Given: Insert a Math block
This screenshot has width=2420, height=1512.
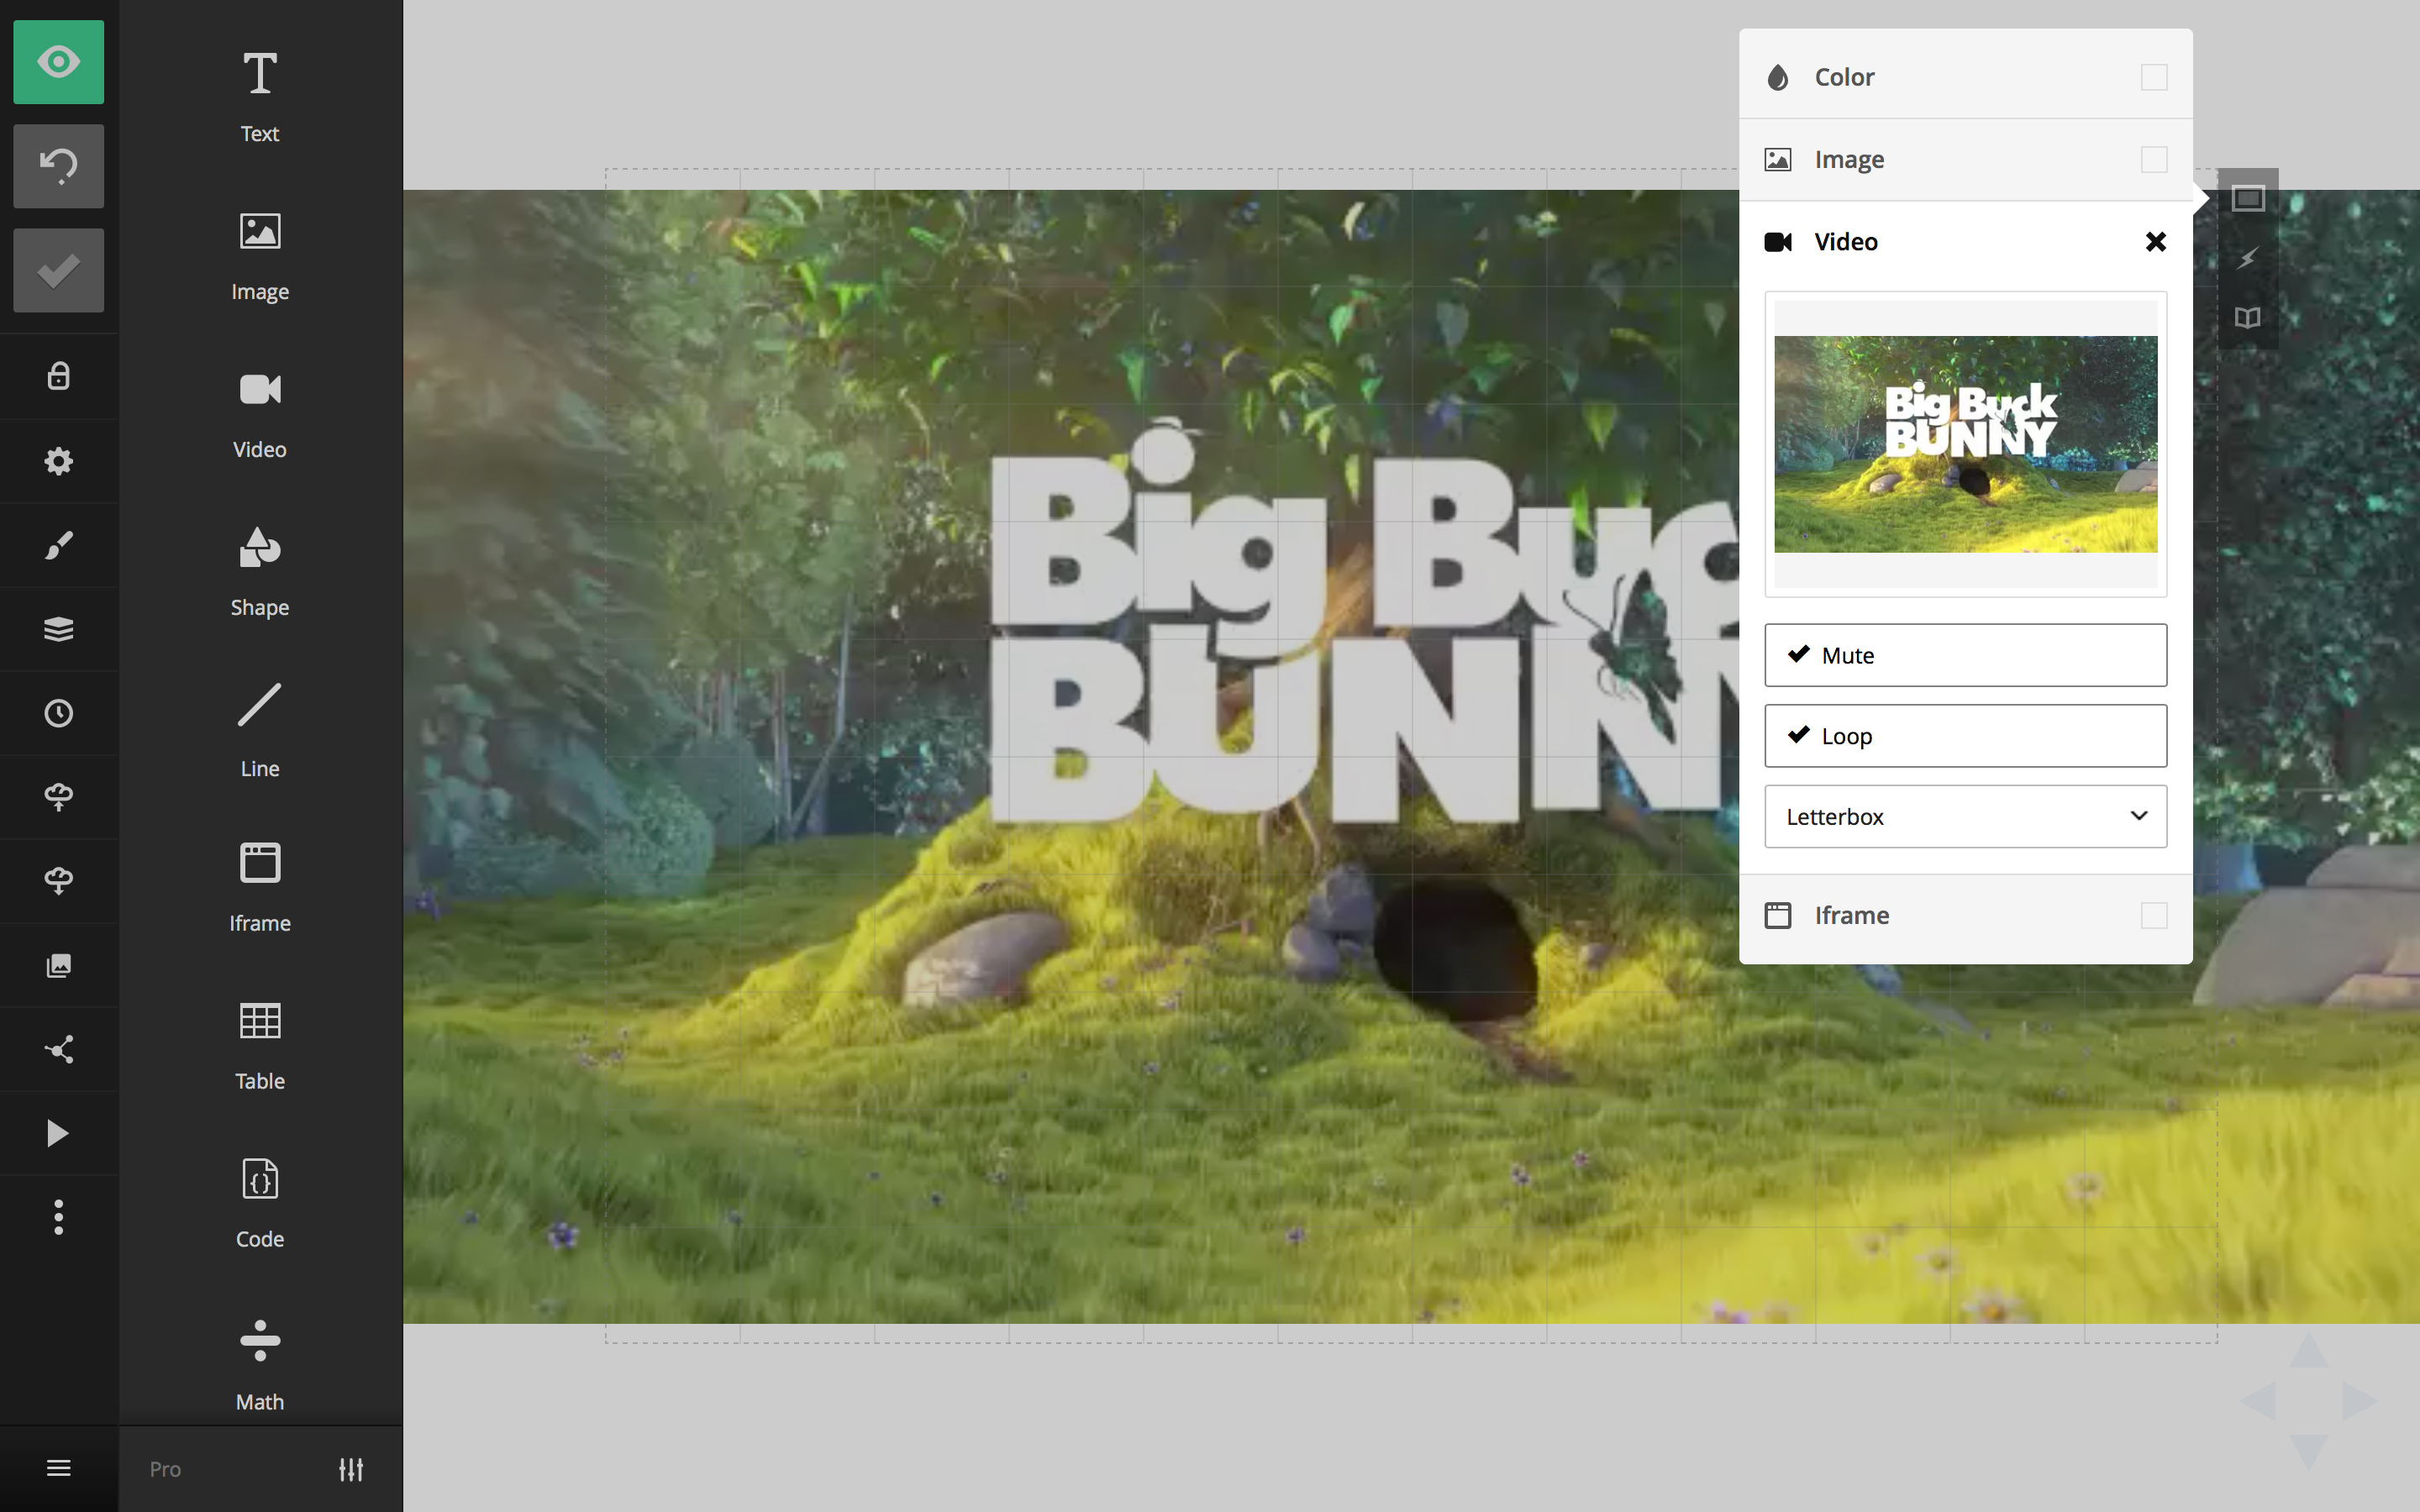Looking at the screenshot, I should [260, 1364].
